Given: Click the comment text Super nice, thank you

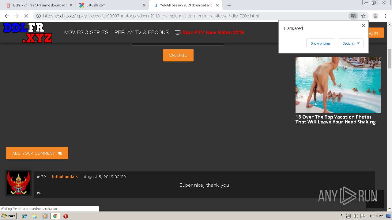Looking at the screenshot, I should tap(204, 185).
